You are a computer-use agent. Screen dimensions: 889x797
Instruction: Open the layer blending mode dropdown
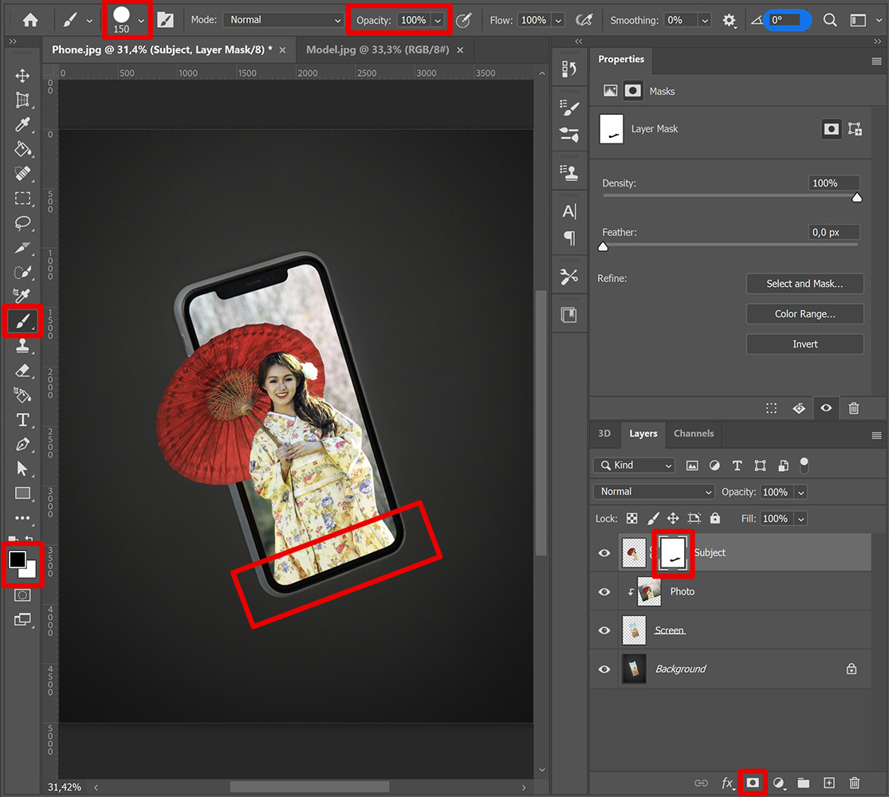pos(652,492)
